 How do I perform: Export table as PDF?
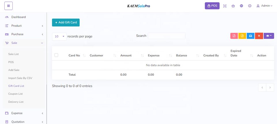click(x=234, y=36)
